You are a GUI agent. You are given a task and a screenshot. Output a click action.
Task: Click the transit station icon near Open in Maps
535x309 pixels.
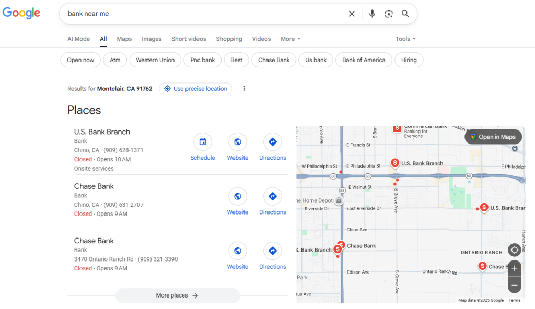[x=515, y=148]
